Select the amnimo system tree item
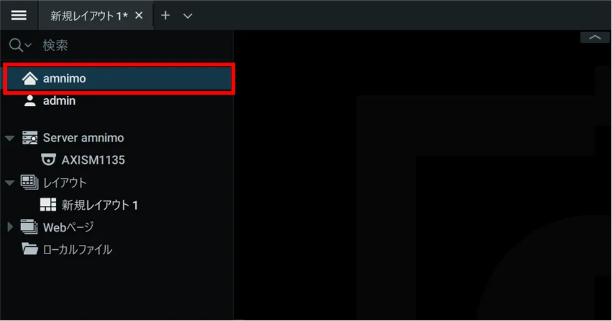612x321 pixels. 119,79
